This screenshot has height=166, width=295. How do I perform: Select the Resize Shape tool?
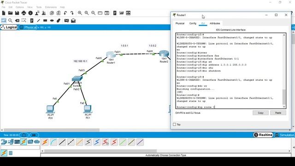pyautogui.click(x=24, y=20)
